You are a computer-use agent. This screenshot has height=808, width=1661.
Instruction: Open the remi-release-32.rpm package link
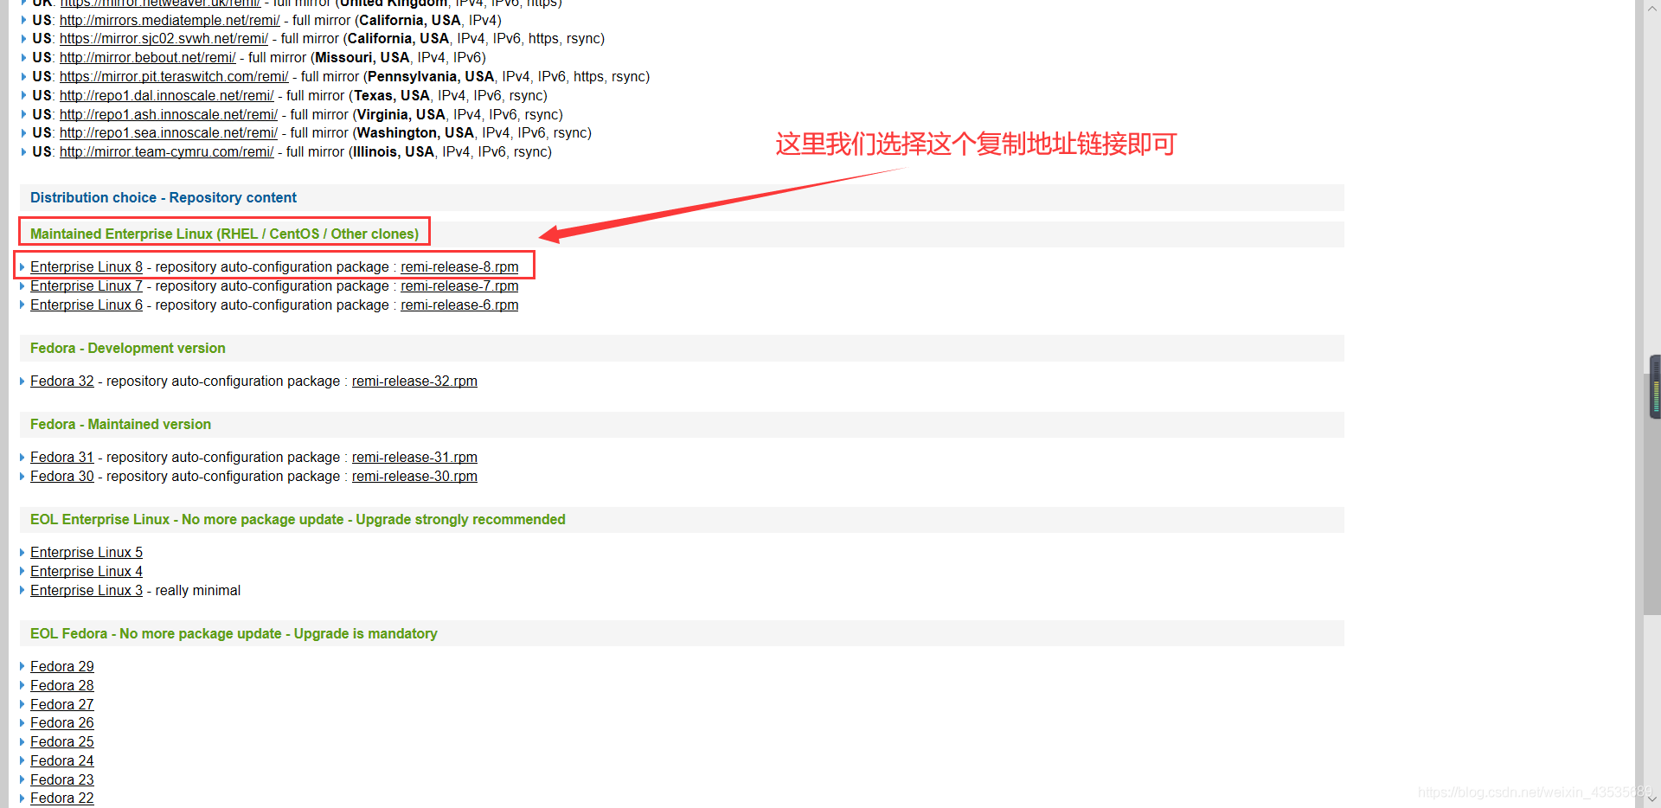pyautogui.click(x=414, y=382)
